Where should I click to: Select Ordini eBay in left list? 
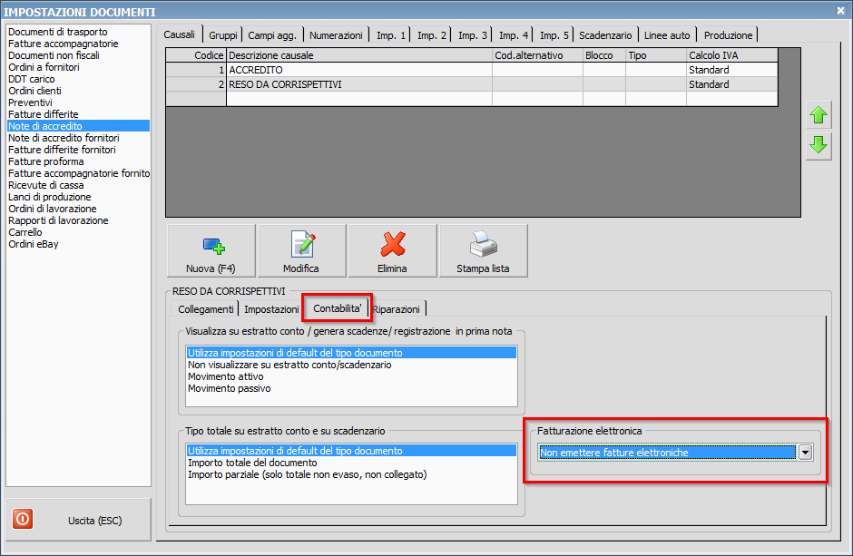(x=34, y=244)
